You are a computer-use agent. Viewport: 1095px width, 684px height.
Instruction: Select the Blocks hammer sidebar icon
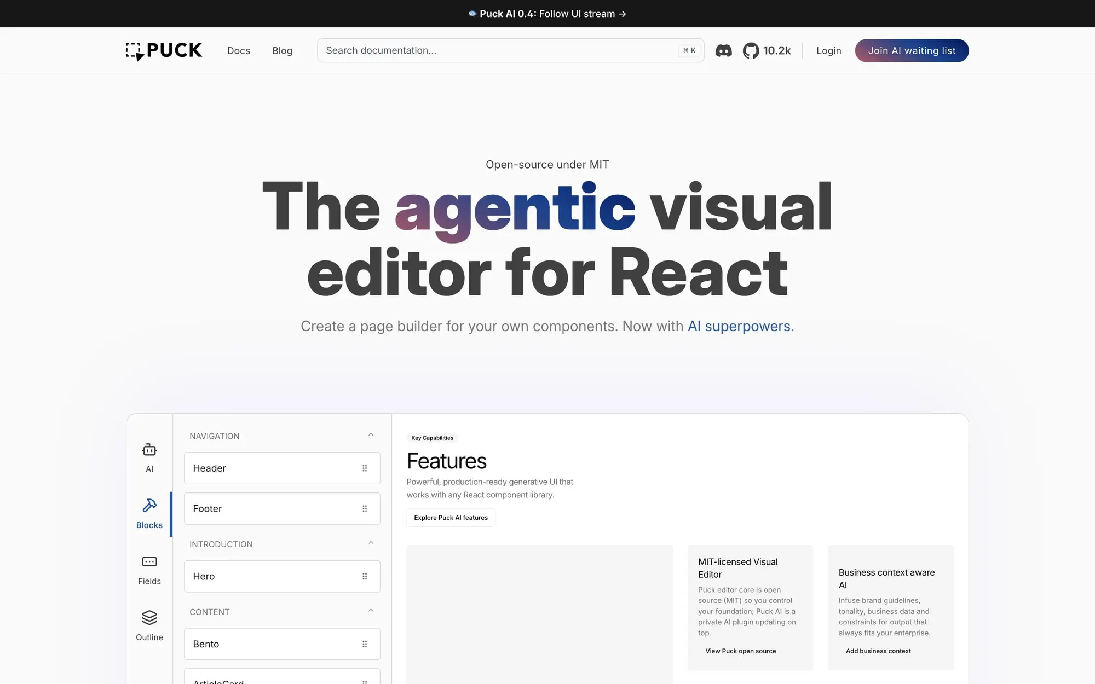coord(149,513)
